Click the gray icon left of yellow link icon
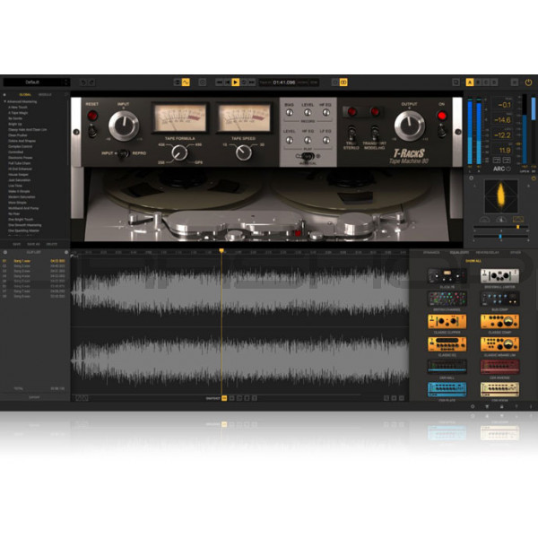This screenshot has width=538, height=538. pos(335,82)
